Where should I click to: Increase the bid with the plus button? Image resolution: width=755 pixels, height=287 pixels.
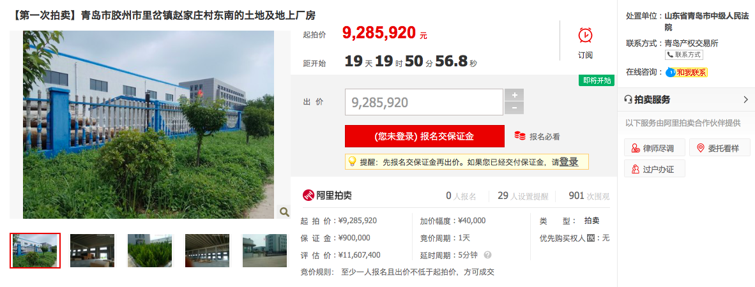click(x=514, y=94)
